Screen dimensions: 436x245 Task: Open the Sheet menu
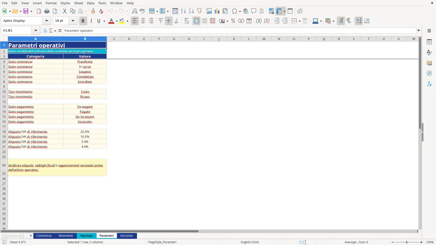click(x=78, y=3)
